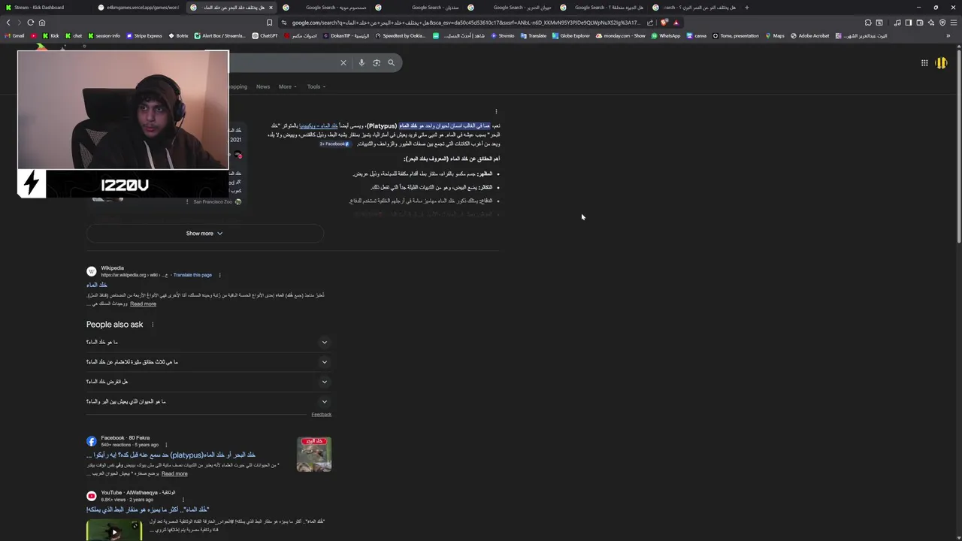962x541 pixels.
Task: Open Facebook result image thumbnail
Action: pyautogui.click(x=314, y=455)
